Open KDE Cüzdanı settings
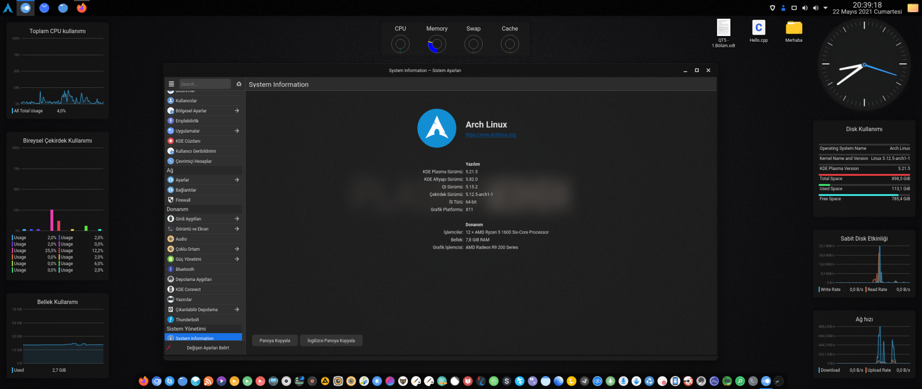Viewport: 922px width, 389px height. 203,141
